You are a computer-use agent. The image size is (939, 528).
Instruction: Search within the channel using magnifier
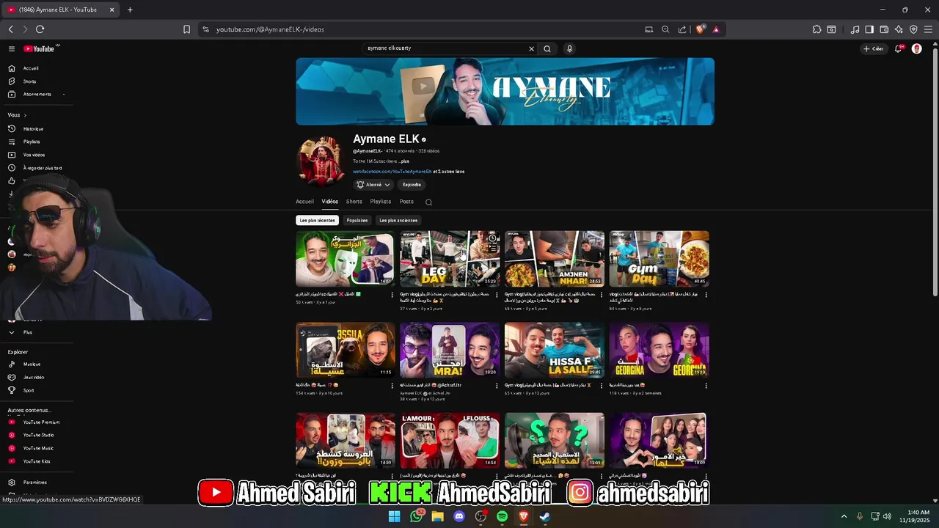coord(428,202)
